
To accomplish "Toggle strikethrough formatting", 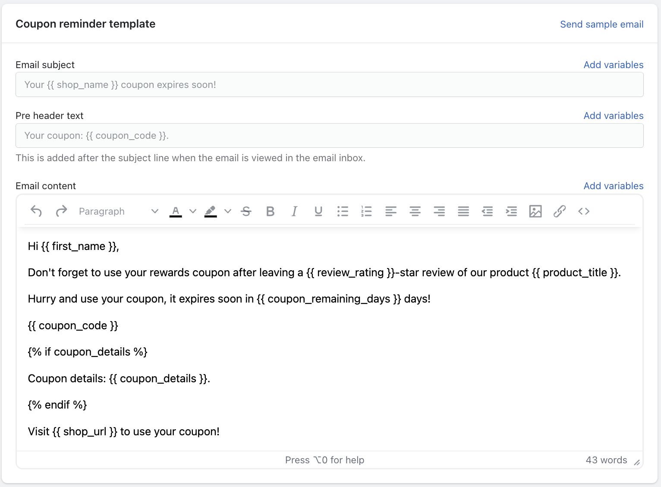I will (x=246, y=211).
